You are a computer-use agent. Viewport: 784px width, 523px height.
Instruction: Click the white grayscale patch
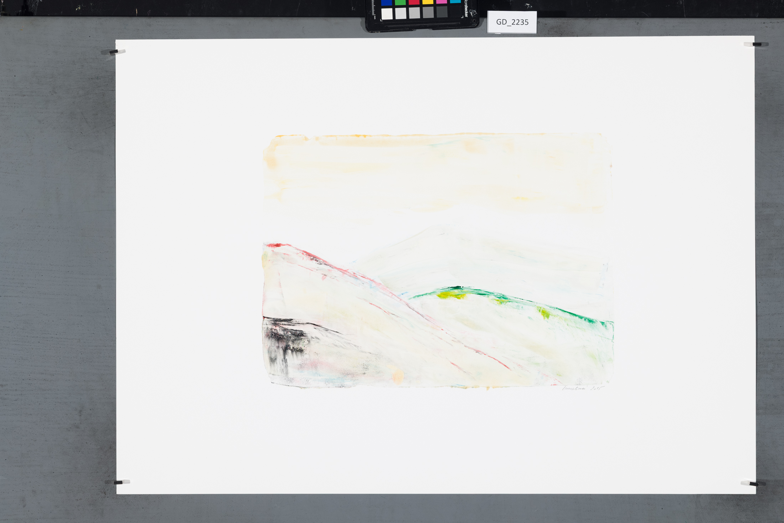(x=387, y=14)
